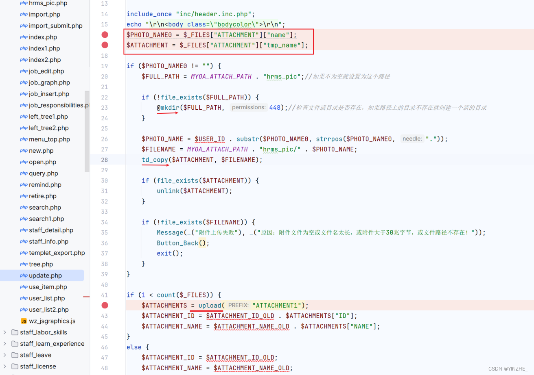534x375 pixels.
Task: Open job_edit.php file
Action: tap(46, 72)
